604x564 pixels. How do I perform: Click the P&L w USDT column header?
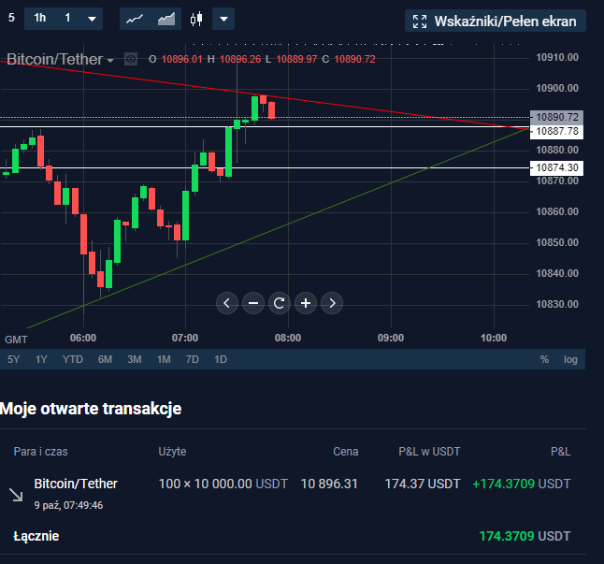tap(429, 452)
